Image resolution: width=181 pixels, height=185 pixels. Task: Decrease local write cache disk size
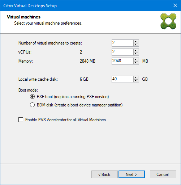[x=136, y=81]
